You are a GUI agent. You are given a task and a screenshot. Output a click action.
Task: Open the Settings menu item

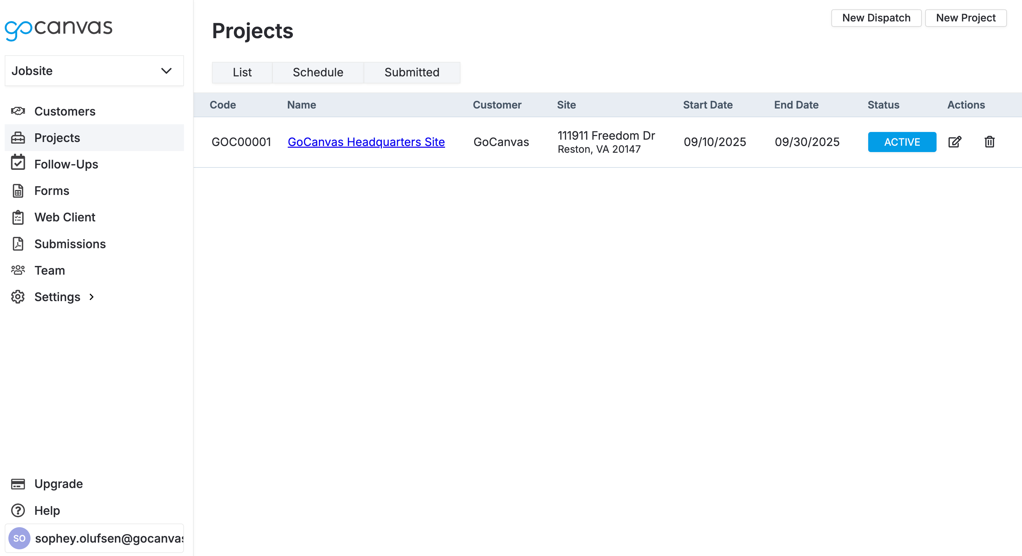coord(94,297)
